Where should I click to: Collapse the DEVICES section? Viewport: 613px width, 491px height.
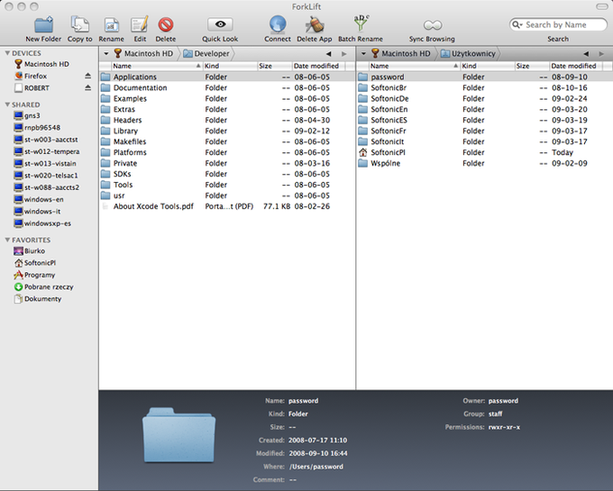click(7, 53)
